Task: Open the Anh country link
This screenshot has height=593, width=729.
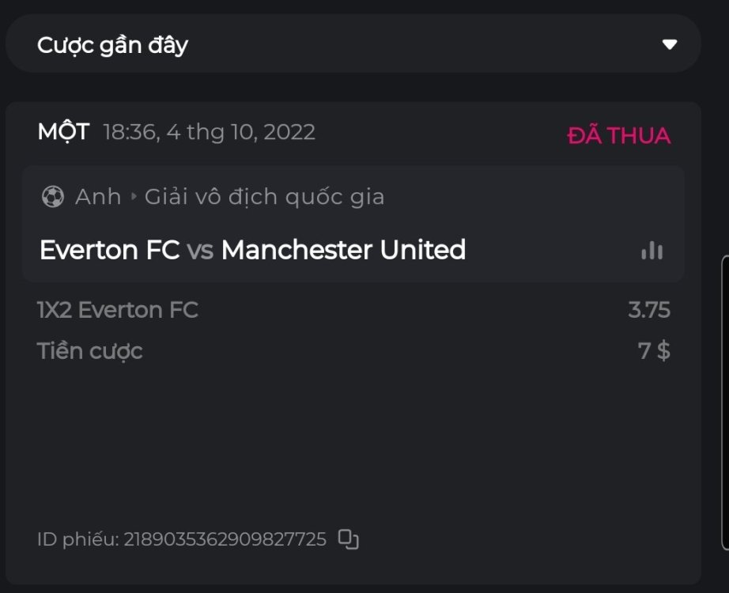Action: [98, 197]
